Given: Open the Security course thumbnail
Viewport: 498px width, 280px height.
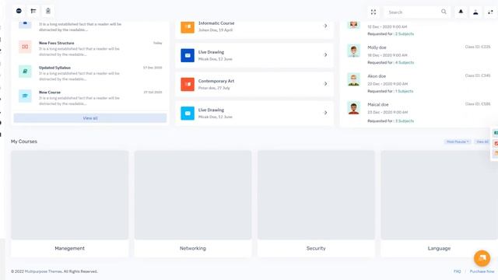Looking at the screenshot, I should pos(316,195).
